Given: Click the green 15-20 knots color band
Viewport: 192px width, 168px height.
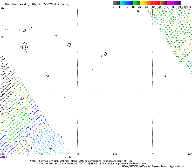Looking at the screenshot, I should pyautogui.click(x=136, y=3).
